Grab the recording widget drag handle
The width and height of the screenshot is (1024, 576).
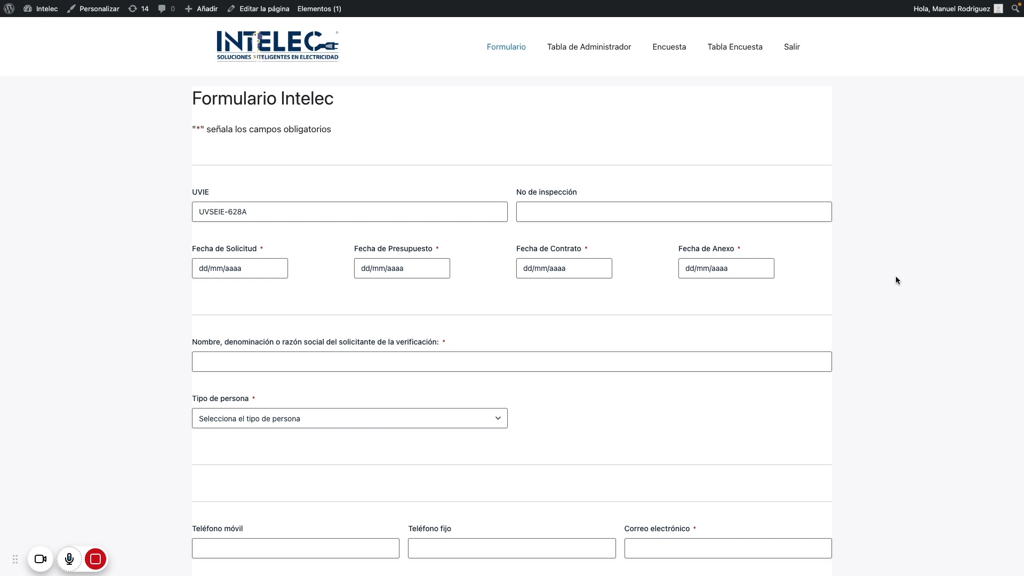tap(15, 559)
